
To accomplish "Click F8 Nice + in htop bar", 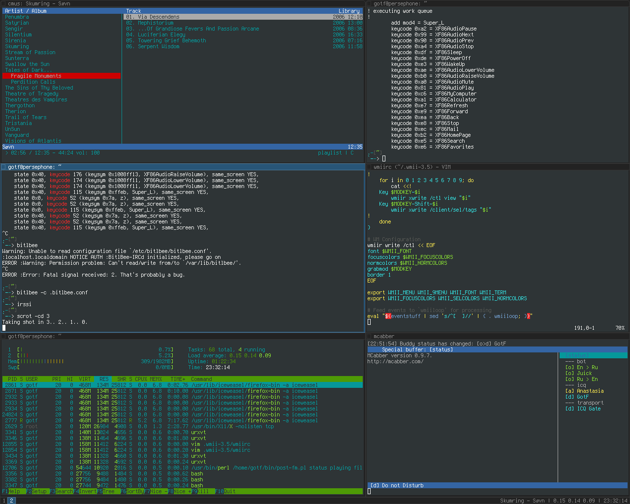I will [180, 491].
